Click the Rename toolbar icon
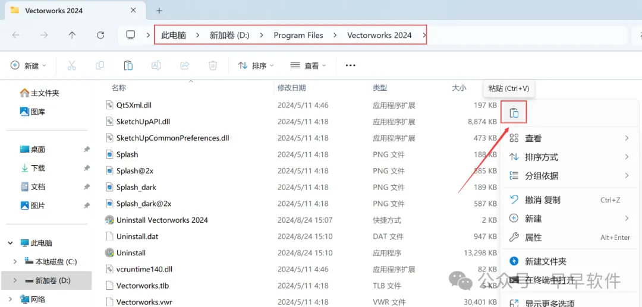Screen dimensions: 642x307 pyautogui.click(x=156, y=65)
